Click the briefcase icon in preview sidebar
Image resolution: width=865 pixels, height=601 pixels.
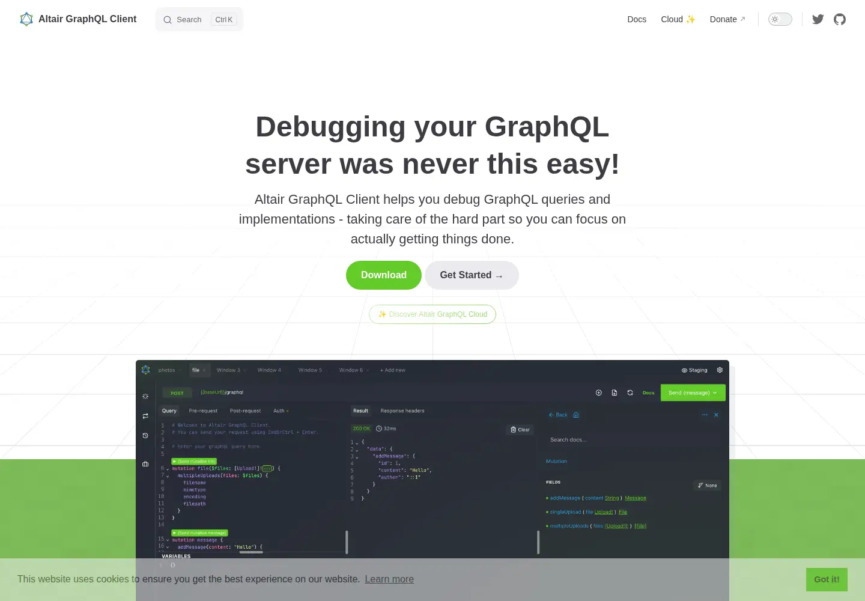(x=145, y=464)
